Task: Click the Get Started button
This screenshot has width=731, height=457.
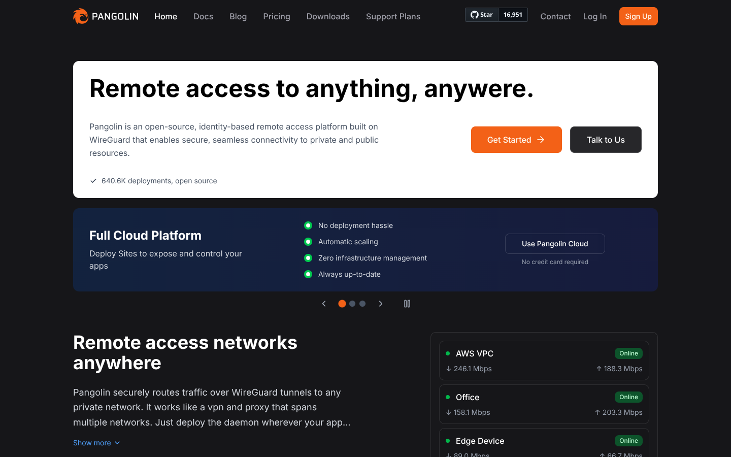Action: click(516, 140)
